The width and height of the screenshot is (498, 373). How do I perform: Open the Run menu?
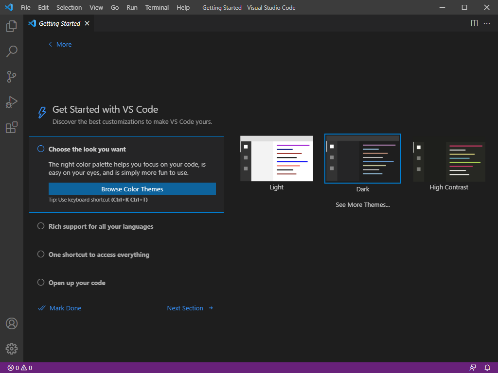pyautogui.click(x=132, y=7)
